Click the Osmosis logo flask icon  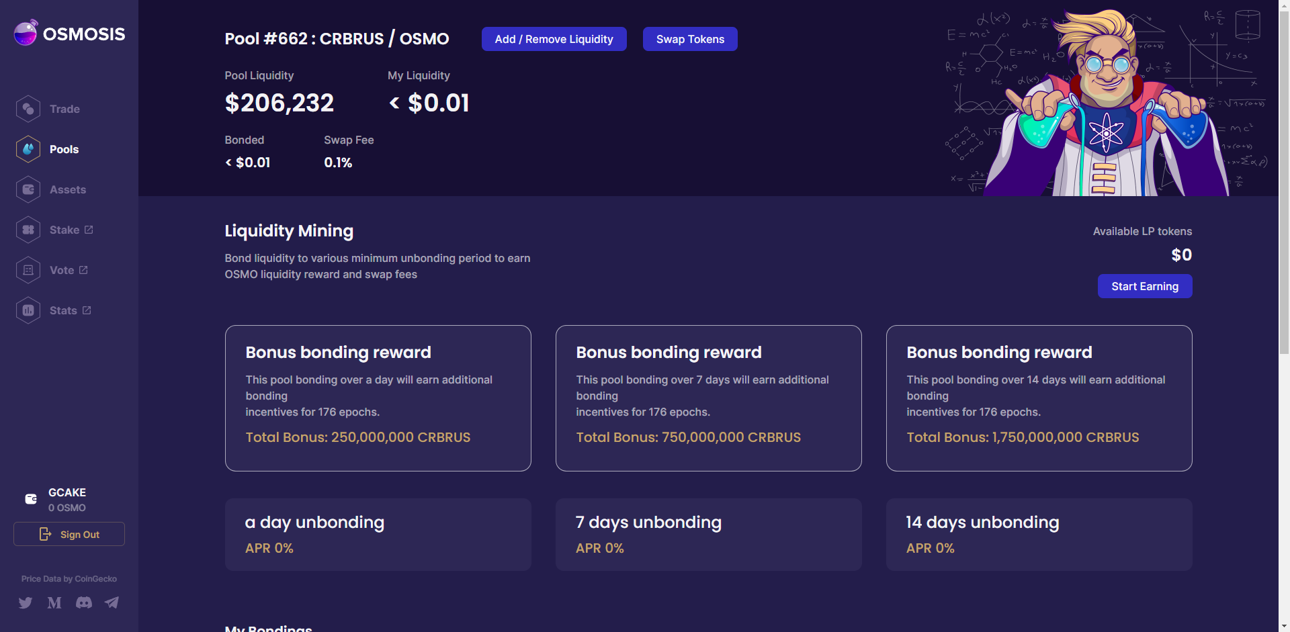point(26,33)
